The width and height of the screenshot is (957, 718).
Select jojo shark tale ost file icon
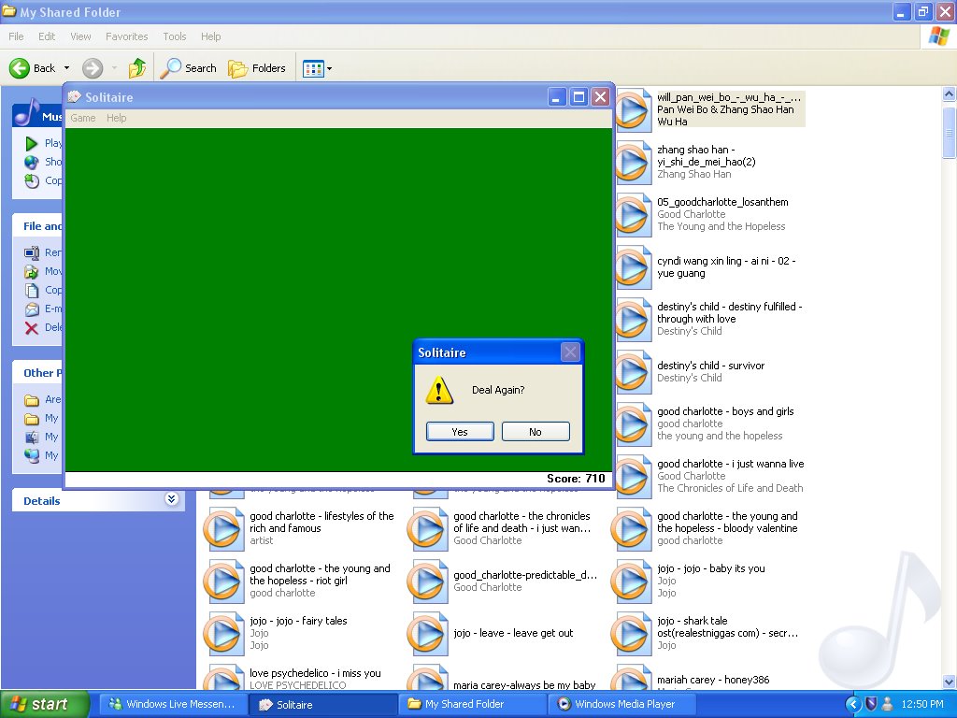pos(631,634)
